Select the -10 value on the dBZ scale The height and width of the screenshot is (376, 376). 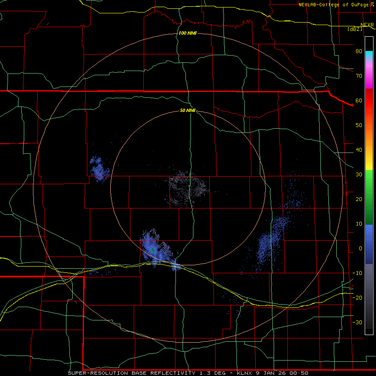pos(357,273)
